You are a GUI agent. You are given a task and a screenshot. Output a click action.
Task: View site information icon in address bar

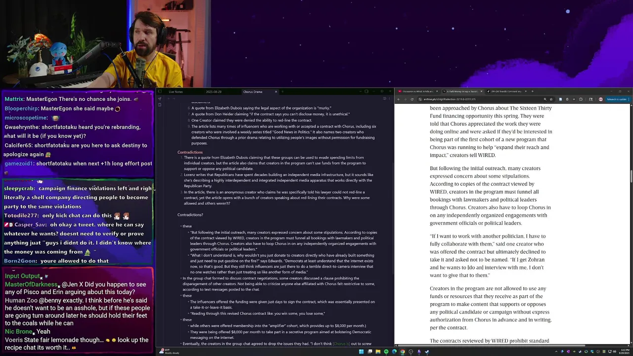point(420,99)
